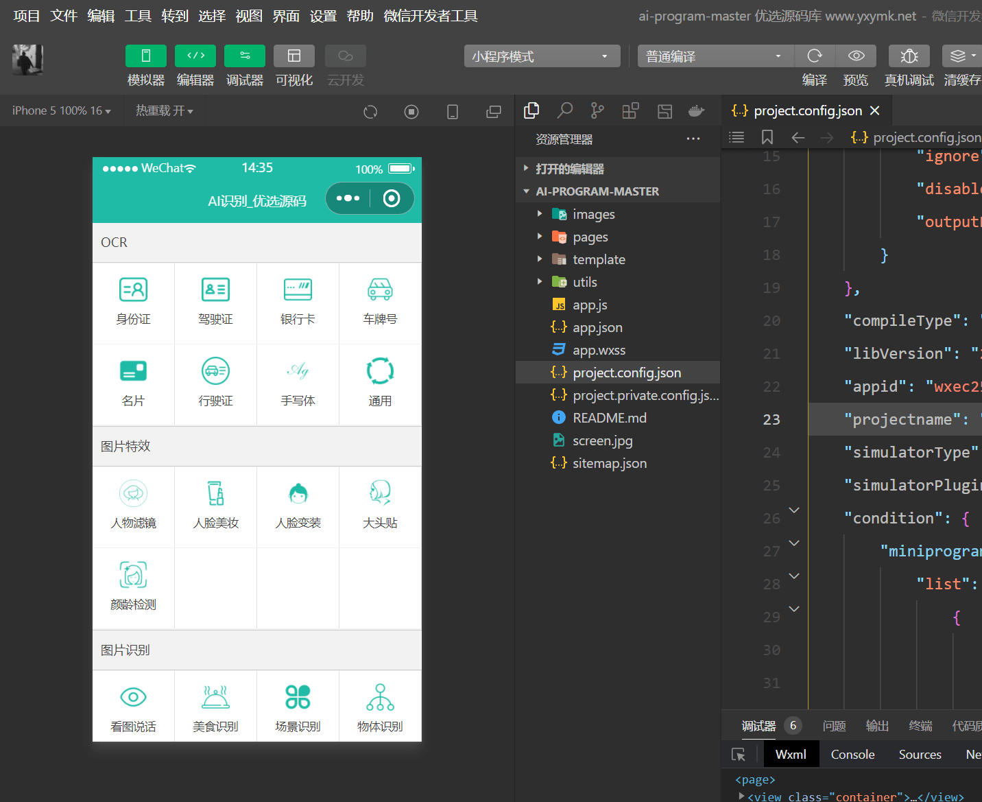Screen dimensions: 982x802
Task: Tap the 美食识别 button in simulator
Action: click(216, 707)
